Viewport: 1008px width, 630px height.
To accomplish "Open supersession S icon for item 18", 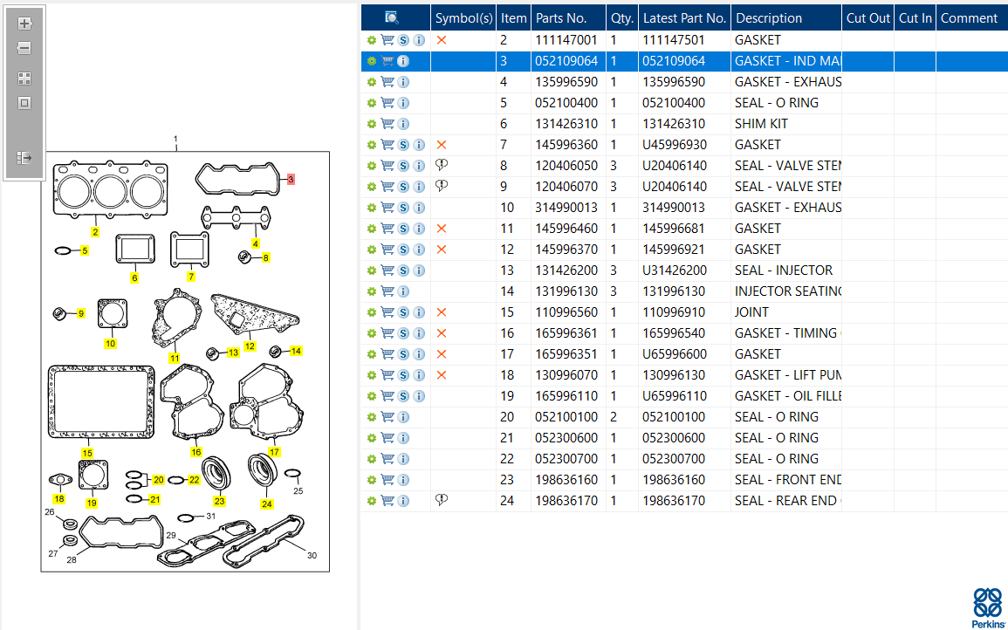I will tap(403, 375).
